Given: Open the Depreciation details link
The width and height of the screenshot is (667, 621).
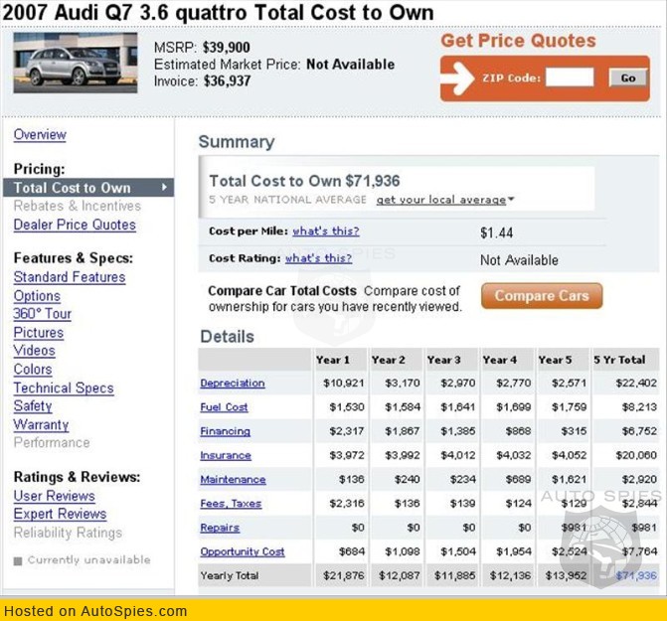Looking at the screenshot, I should pos(233,384).
